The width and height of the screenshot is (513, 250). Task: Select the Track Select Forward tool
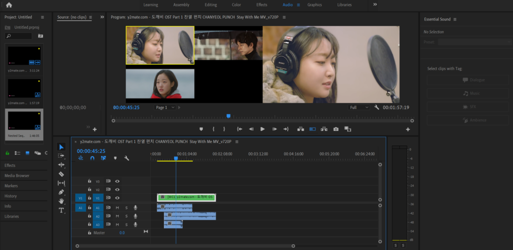pyautogui.click(x=61, y=155)
